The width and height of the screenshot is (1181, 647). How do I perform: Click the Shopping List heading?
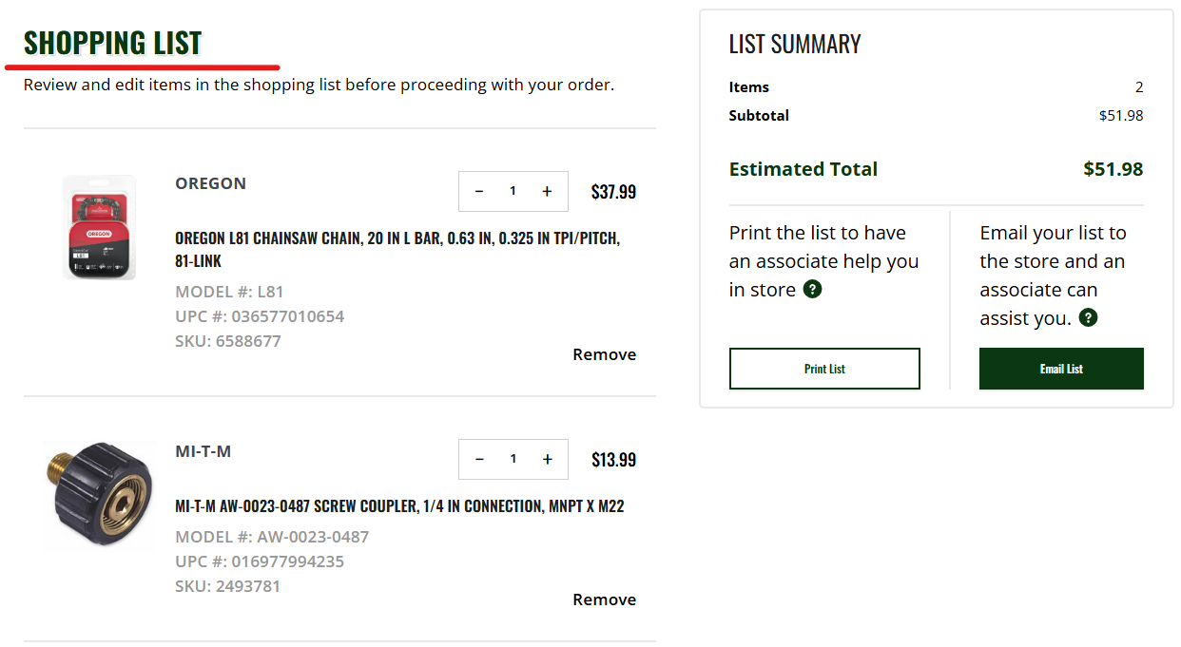[x=113, y=43]
